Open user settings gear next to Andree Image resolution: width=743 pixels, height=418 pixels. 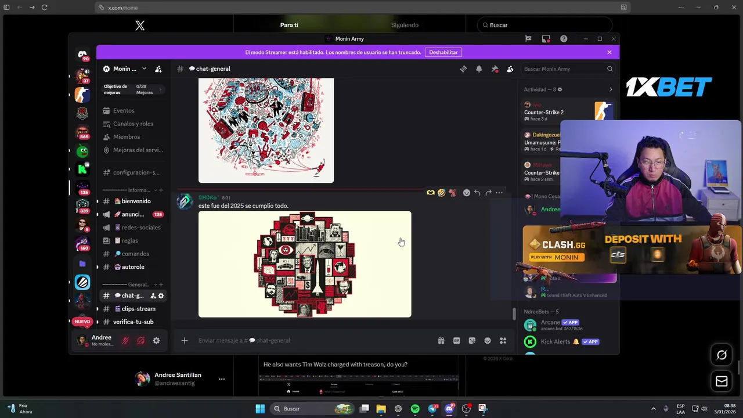pyautogui.click(x=156, y=341)
